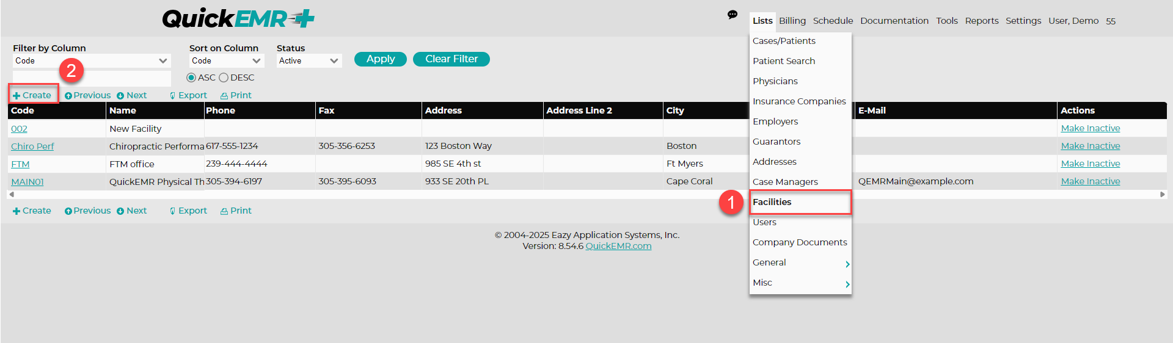Image resolution: width=1173 pixels, height=343 pixels.
Task: Click the QuickEMR logo
Action: tap(238, 18)
